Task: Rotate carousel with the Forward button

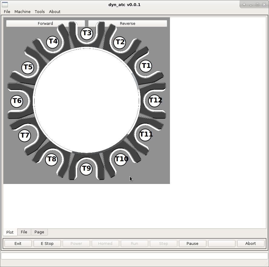Action: 45,24
